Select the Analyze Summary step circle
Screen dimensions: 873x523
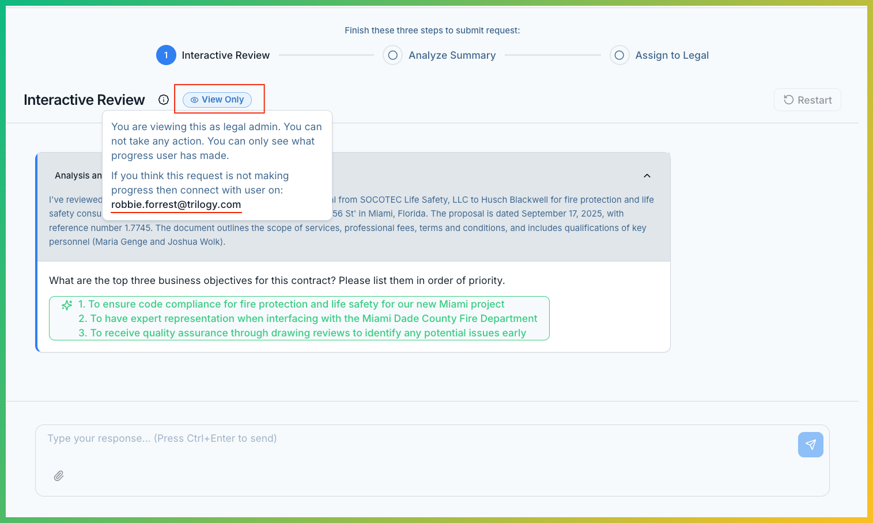coord(392,55)
